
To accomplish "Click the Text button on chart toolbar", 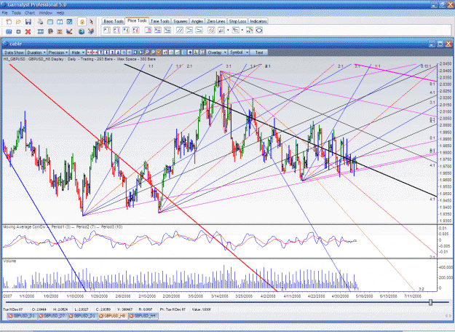I will (259, 52).
